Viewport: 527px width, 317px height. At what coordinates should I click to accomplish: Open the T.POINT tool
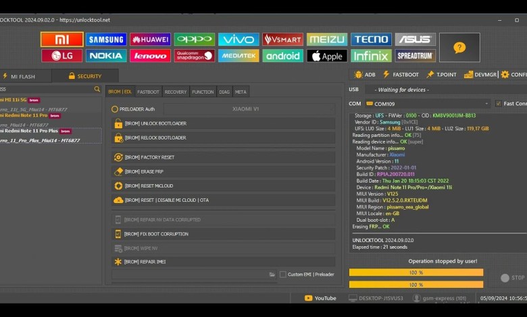click(441, 74)
